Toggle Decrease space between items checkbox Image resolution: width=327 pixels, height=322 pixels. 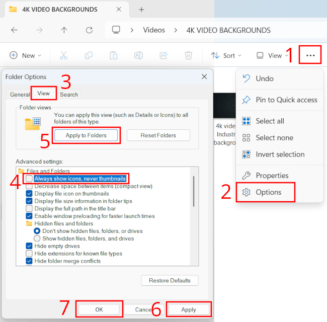[29, 186]
